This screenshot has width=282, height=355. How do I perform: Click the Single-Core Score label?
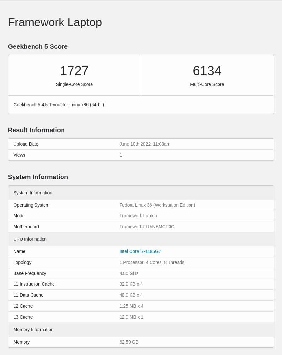(74, 84)
